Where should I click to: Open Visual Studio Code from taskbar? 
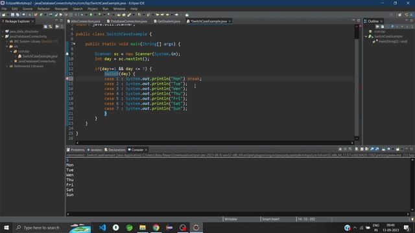[102, 227]
